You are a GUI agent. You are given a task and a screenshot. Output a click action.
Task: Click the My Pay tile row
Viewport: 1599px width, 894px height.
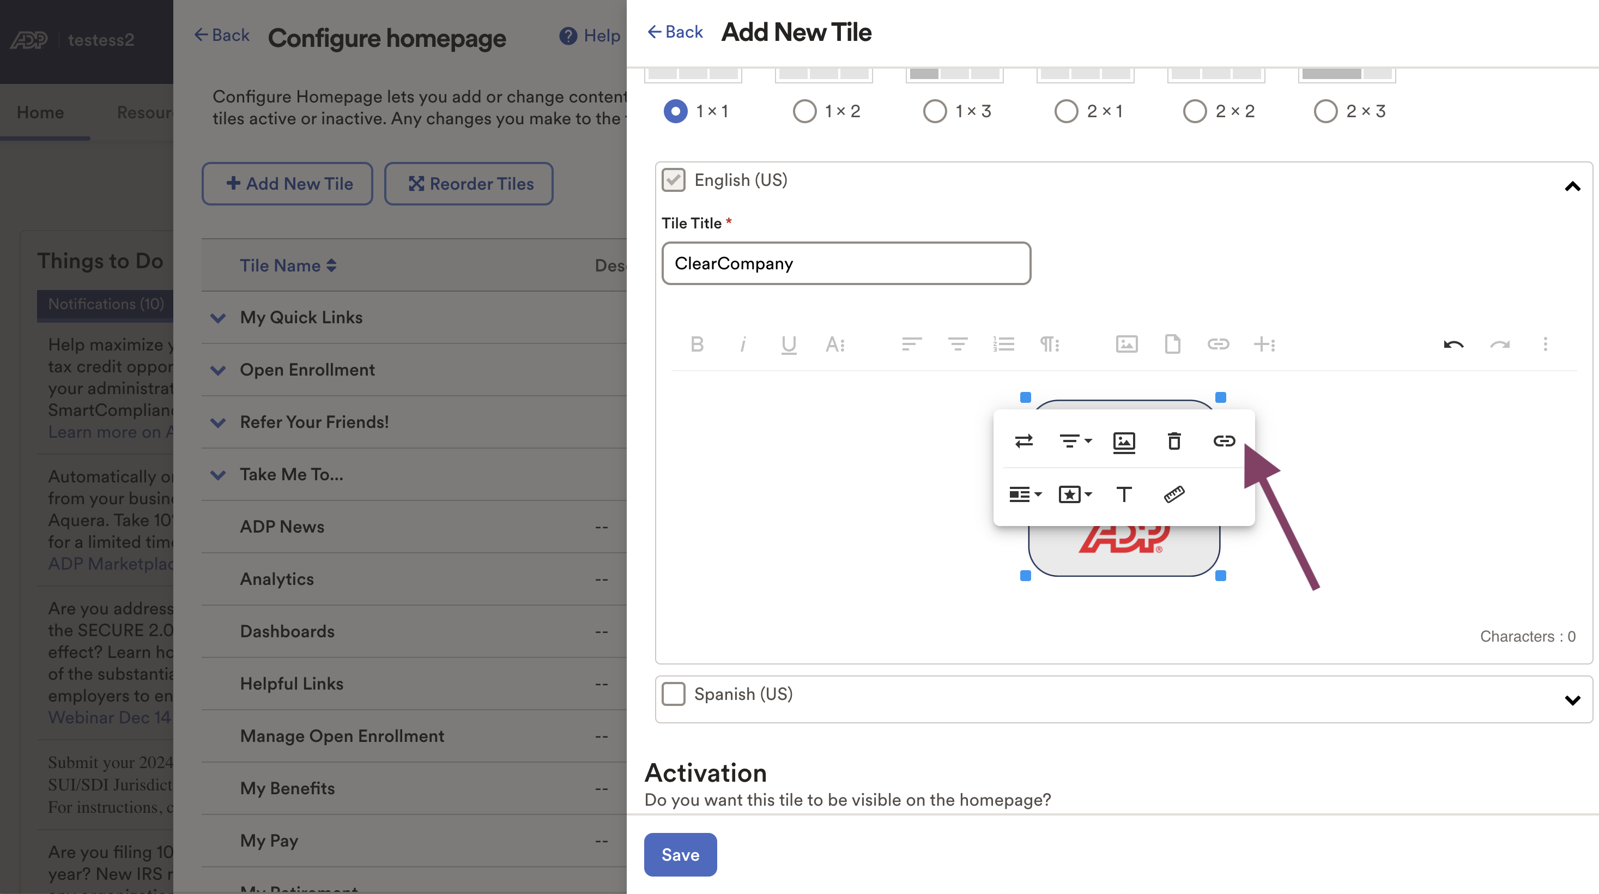click(x=414, y=841)
